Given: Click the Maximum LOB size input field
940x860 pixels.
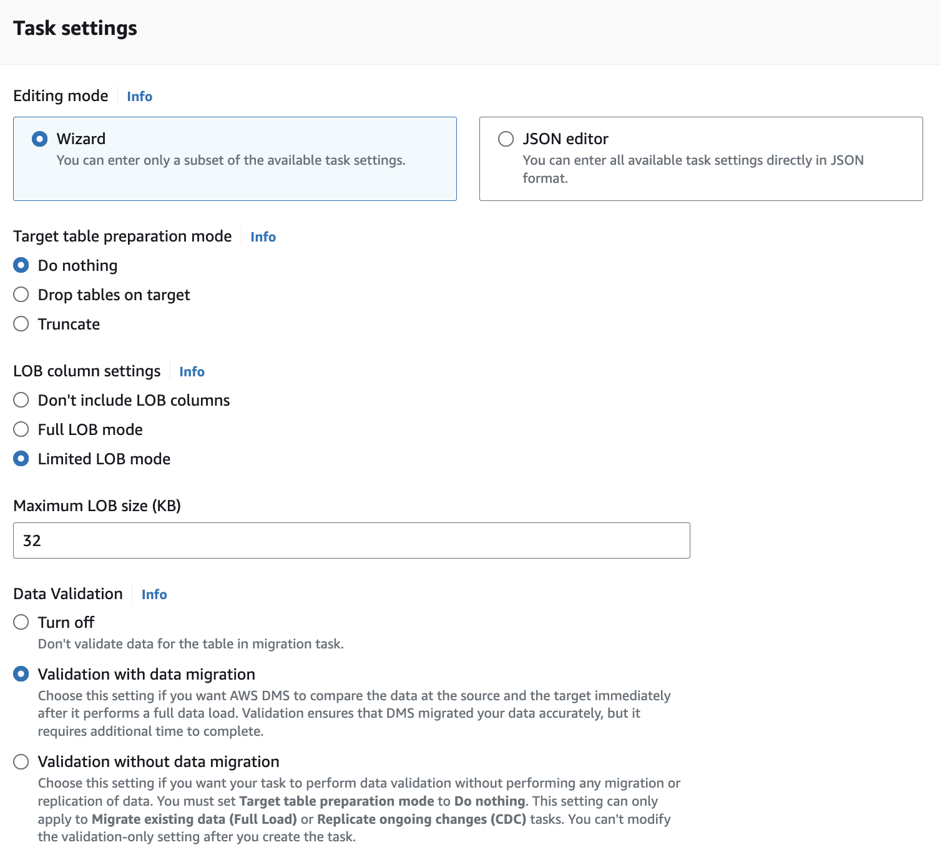Looking at the screenshot, I should point(351,540).
